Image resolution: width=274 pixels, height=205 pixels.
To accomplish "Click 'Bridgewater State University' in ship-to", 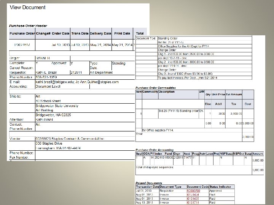I will coord(57,106).
